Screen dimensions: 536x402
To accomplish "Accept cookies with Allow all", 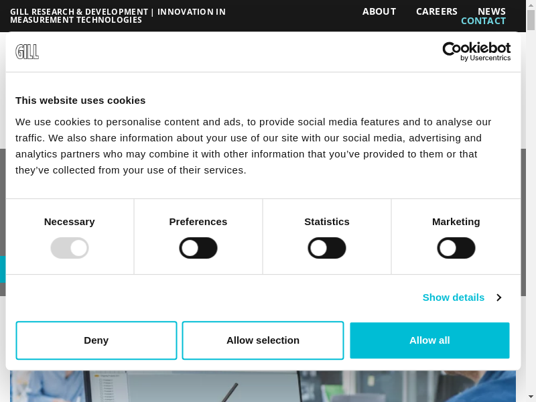I will 429,340.
